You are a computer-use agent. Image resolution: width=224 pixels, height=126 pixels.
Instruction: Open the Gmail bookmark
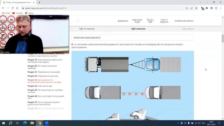(6, 13)
